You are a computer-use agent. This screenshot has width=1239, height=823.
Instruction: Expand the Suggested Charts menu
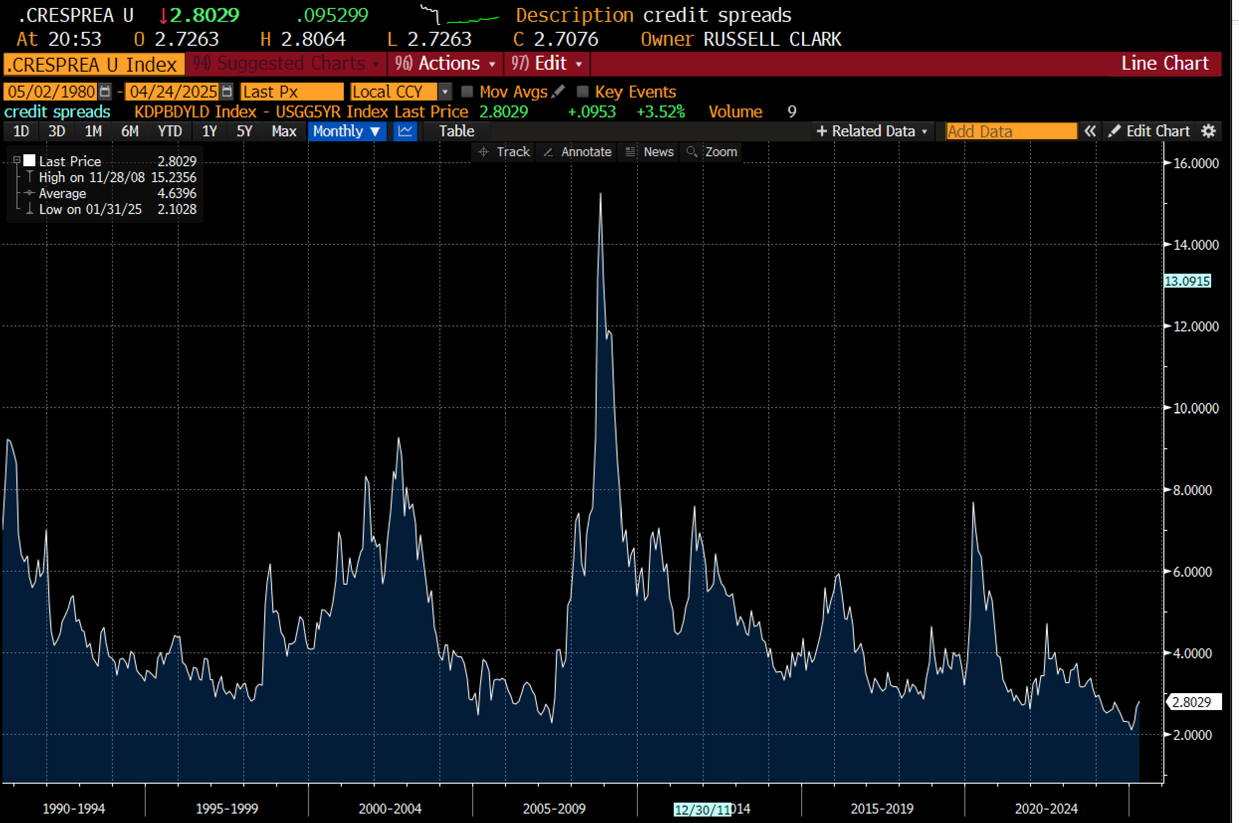coord(286,64)
